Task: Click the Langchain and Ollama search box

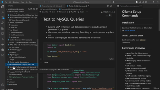Action: (x=81, y=2)
